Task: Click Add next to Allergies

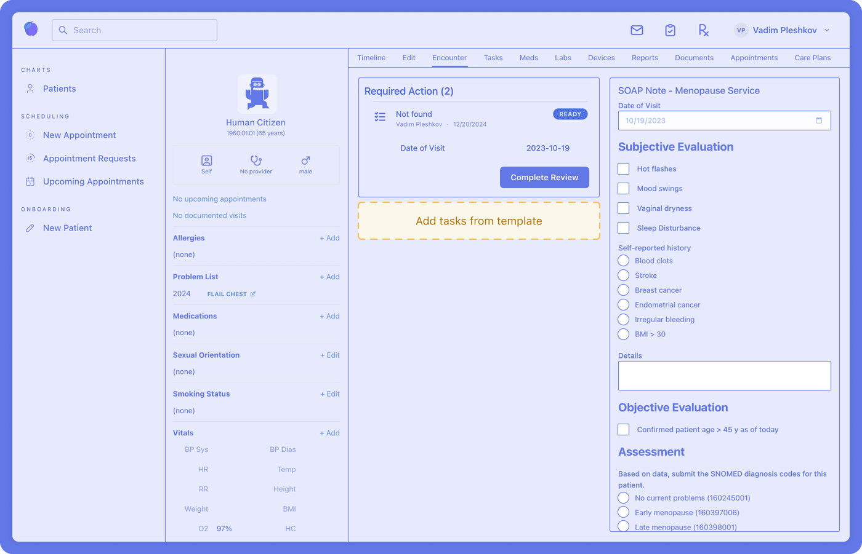Action: (x=329, y=238)
